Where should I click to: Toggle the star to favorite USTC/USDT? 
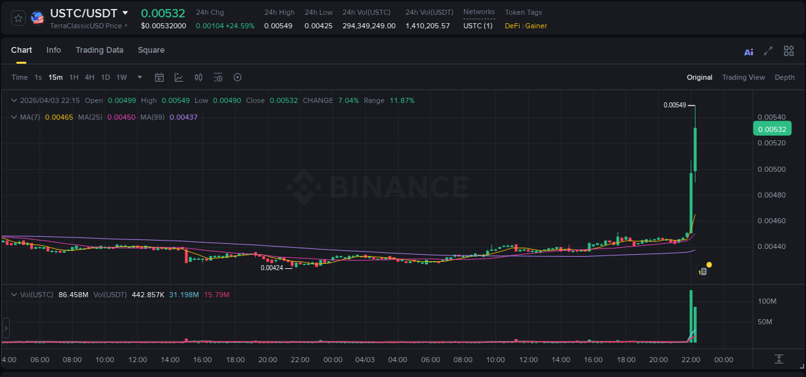17,17
